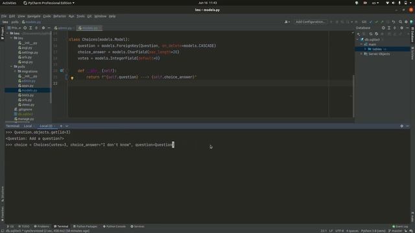Open the Navigate menu
This screenshot has width=415, height=233.
(34, 16)
